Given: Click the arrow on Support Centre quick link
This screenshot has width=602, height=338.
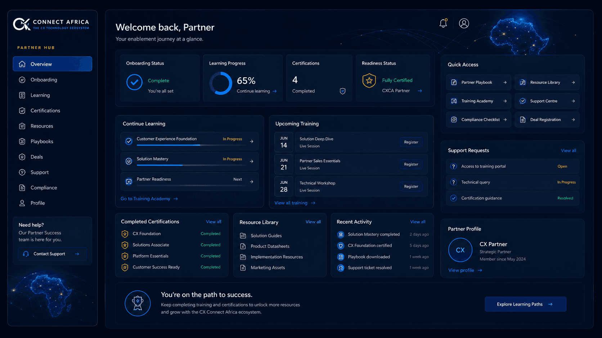Looking at the screenshot, I should click(573, 101).
